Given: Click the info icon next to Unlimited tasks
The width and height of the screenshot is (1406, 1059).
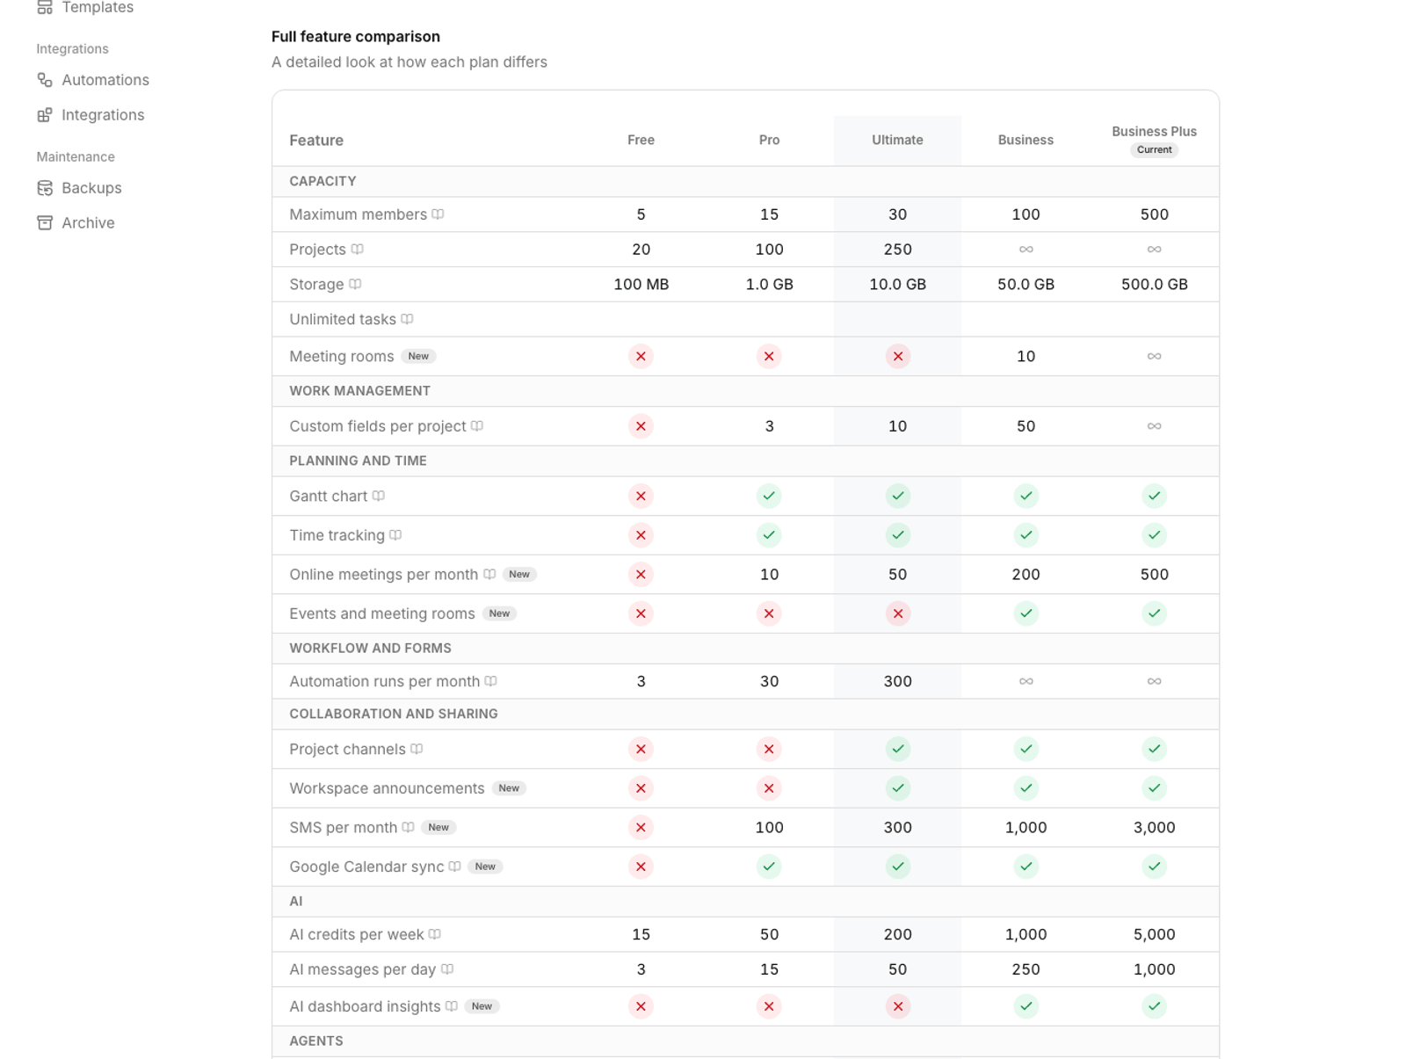Looking at the screenshot, I should pos(407,320).
